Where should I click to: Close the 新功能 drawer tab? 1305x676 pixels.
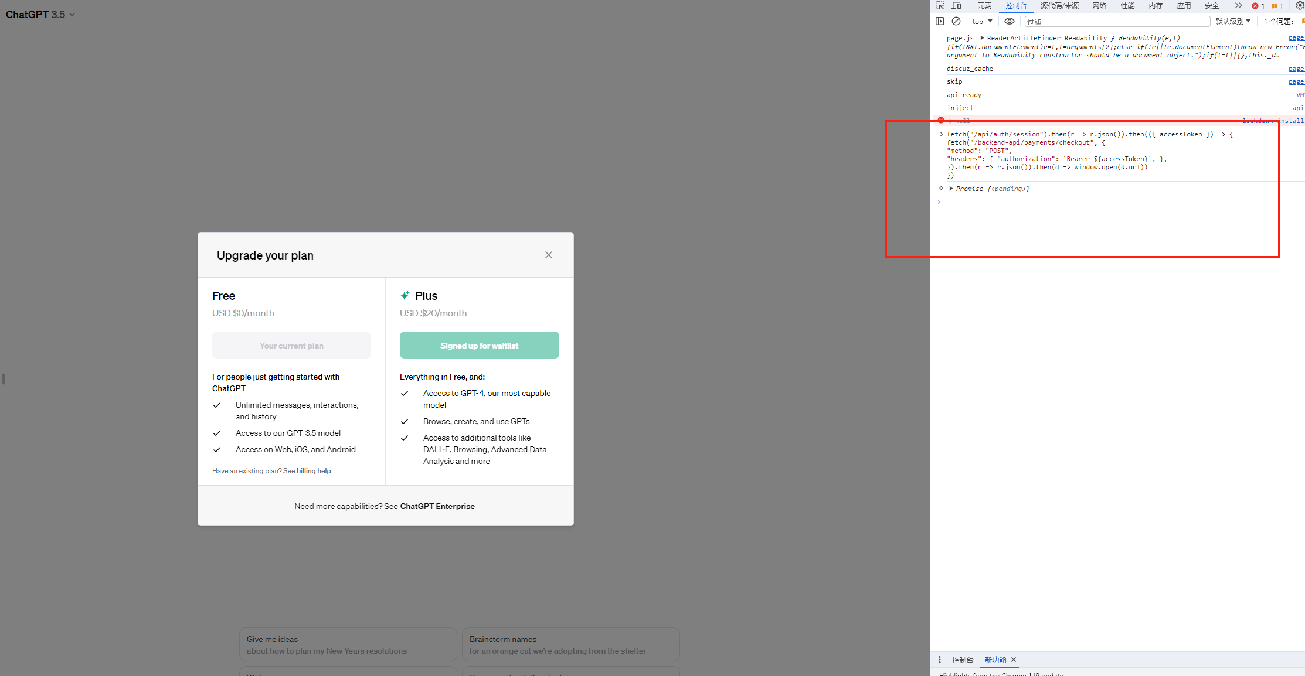pos(1014,660)
